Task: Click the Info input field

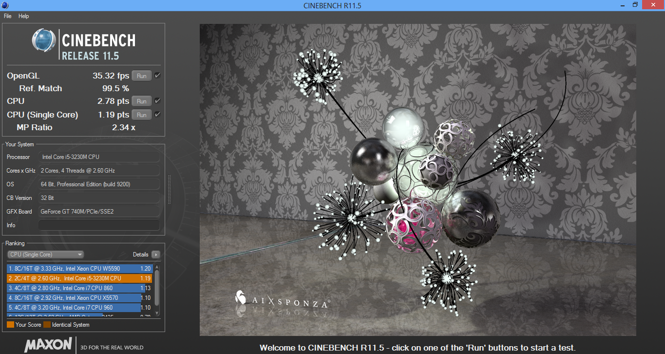Action: 99,225
